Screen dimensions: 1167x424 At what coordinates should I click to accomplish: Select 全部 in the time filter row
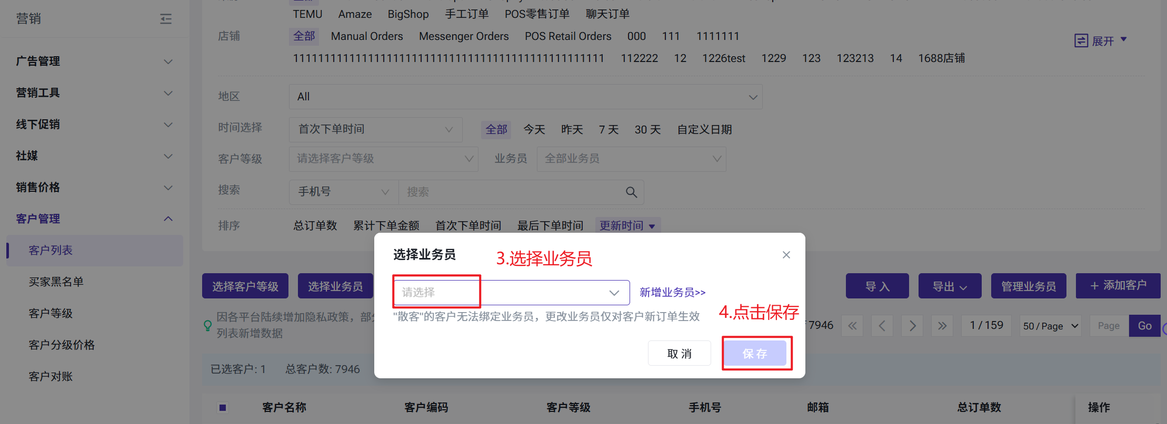pyautogui.click(x=496, y=129)
